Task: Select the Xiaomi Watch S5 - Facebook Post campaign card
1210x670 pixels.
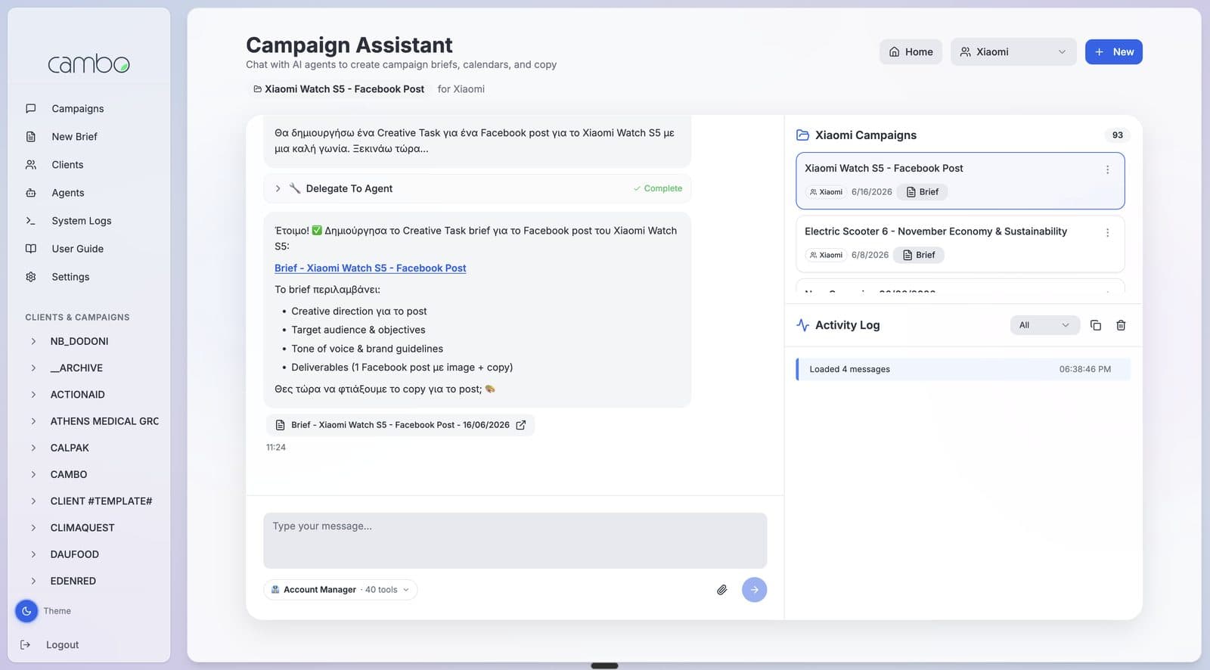Action: 960,181
